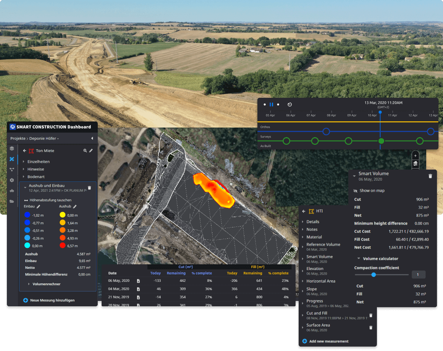Collapse the Aushub und Einbau section
The width and height of the screenshot is (443, 351).
coord(25,188)
